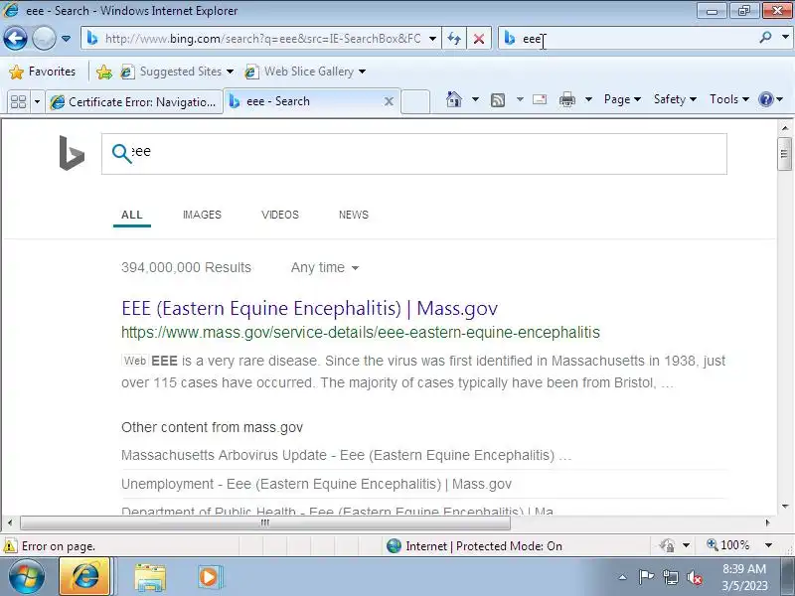
Task: Click the Refresh/compatibility arrows icon
Action: click(454, 39)
